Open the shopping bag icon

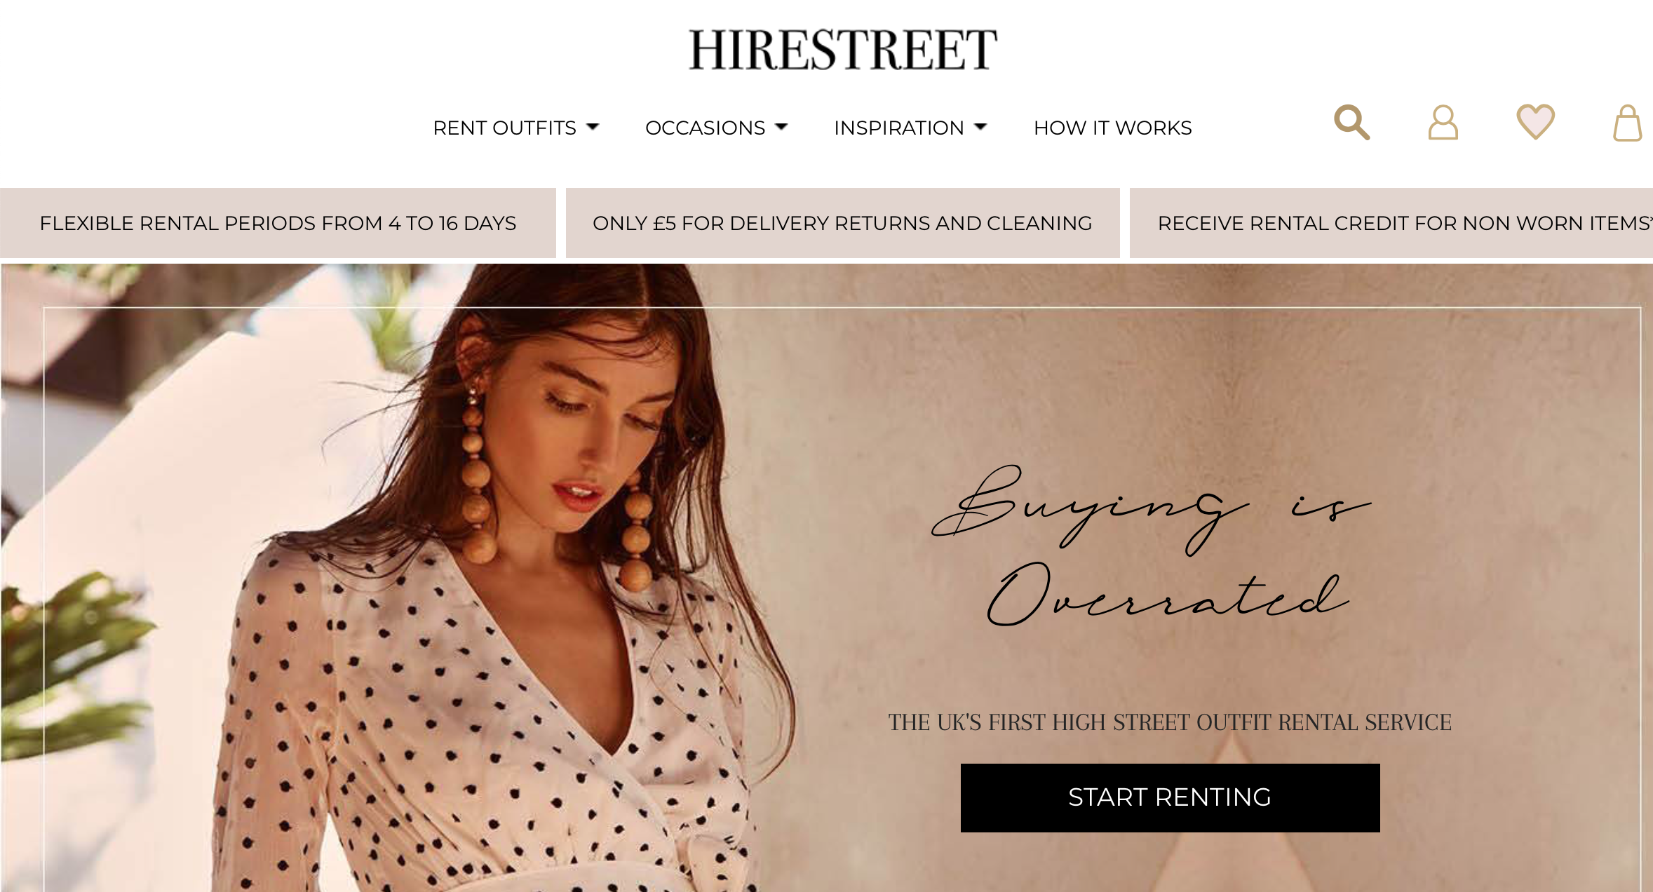(1627, 123)
